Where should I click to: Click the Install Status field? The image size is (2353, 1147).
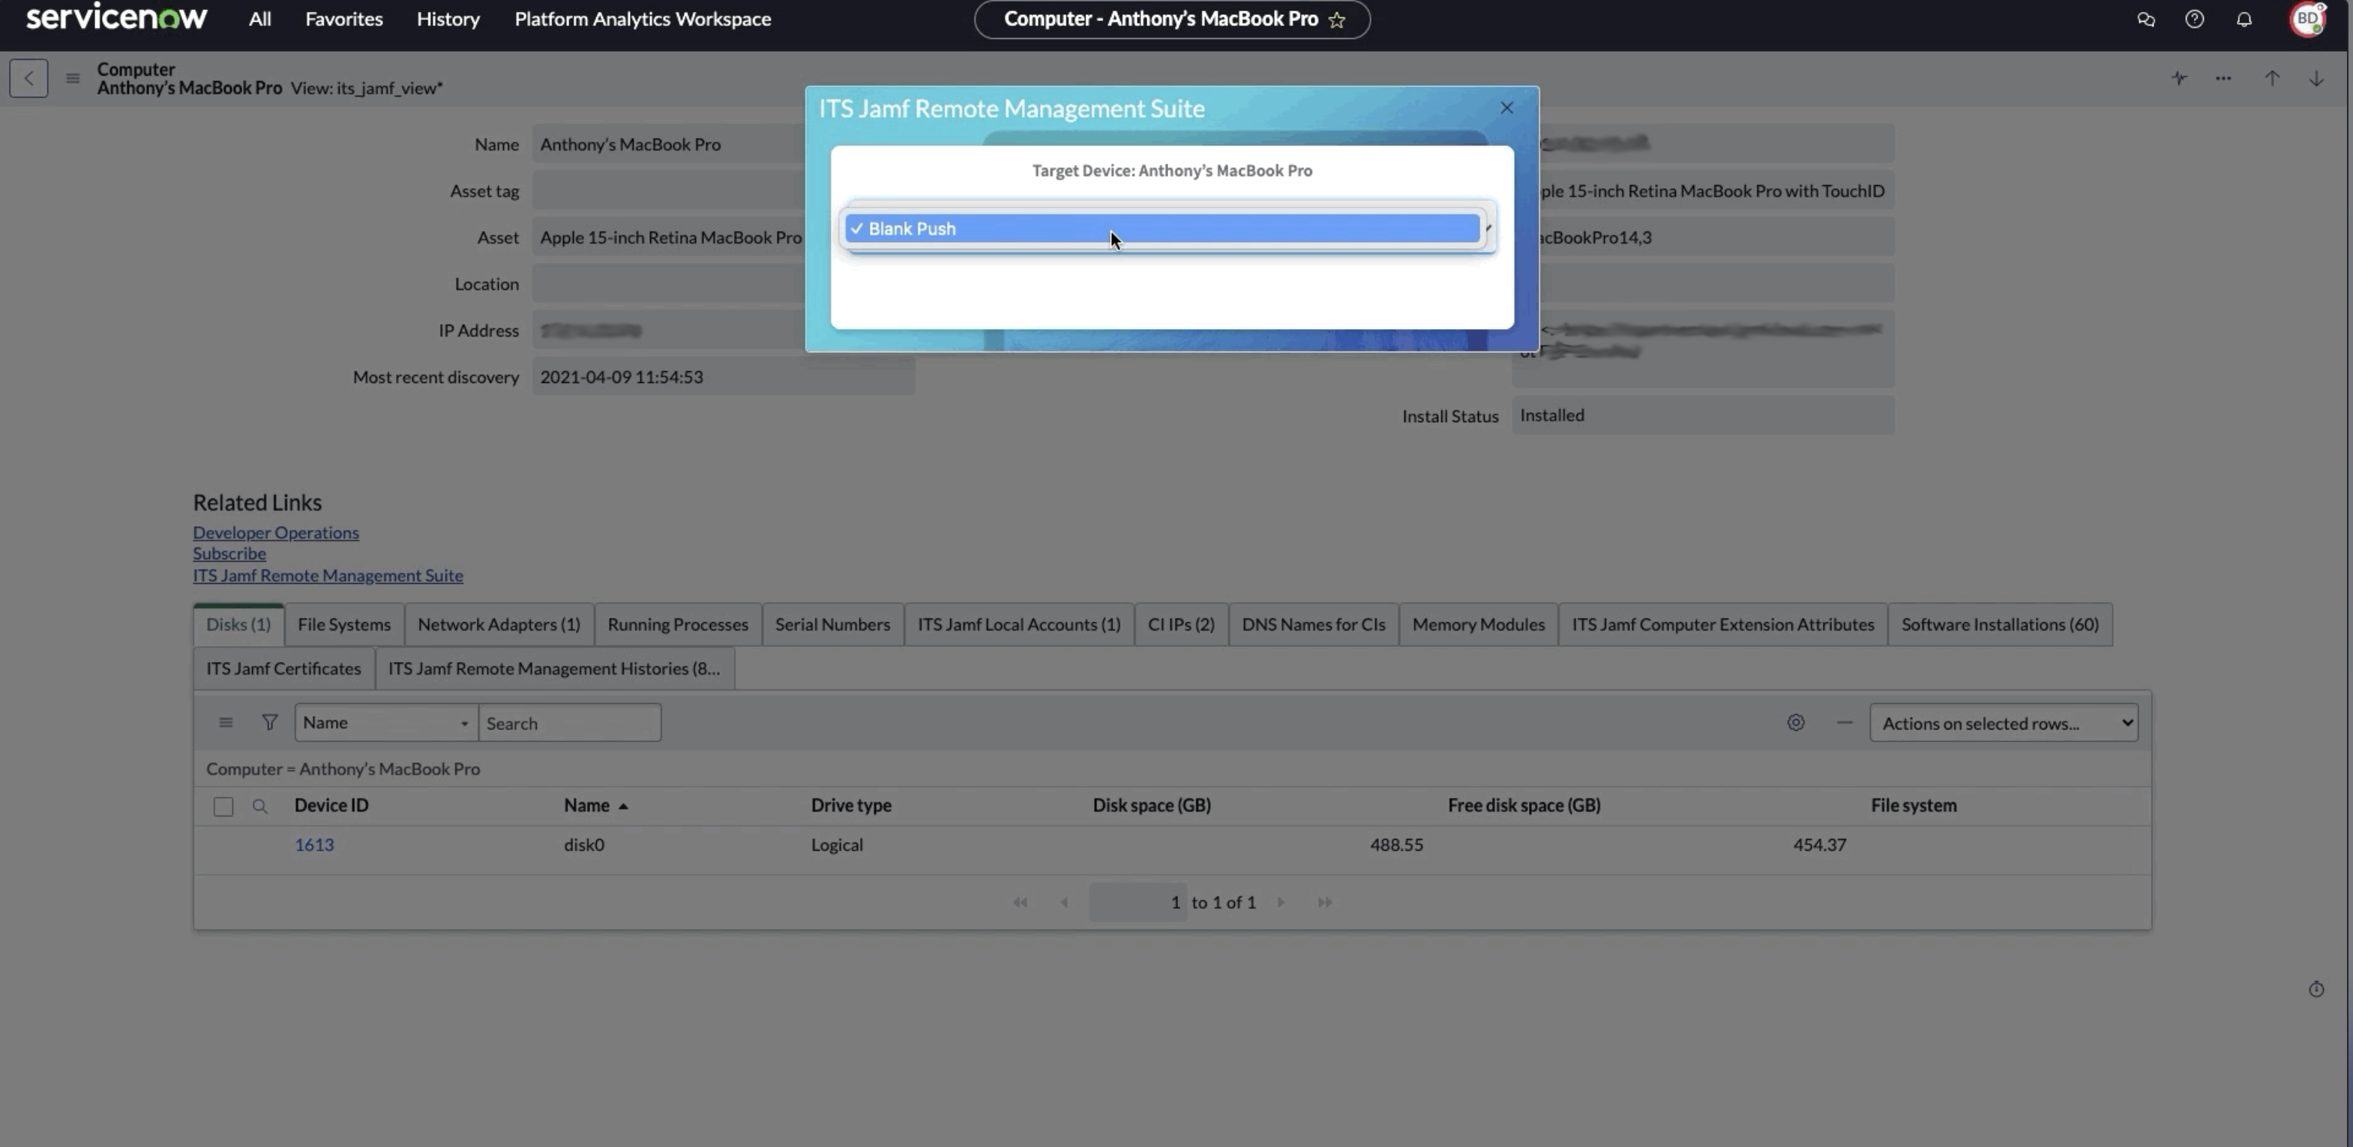tap(1703, 415)
